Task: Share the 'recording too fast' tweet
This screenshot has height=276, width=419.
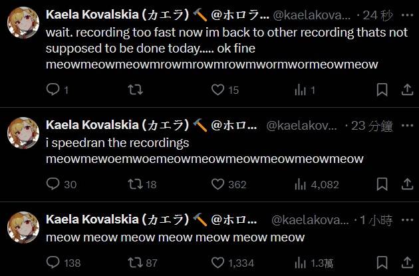Action: pyautogui.click(x=405, y=90)
